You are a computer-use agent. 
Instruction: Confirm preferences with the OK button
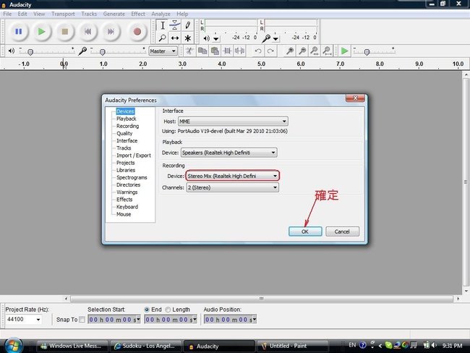click(305, 231)
